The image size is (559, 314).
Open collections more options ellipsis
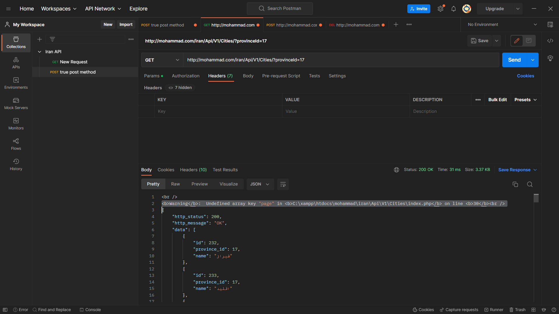pos(131,39)
